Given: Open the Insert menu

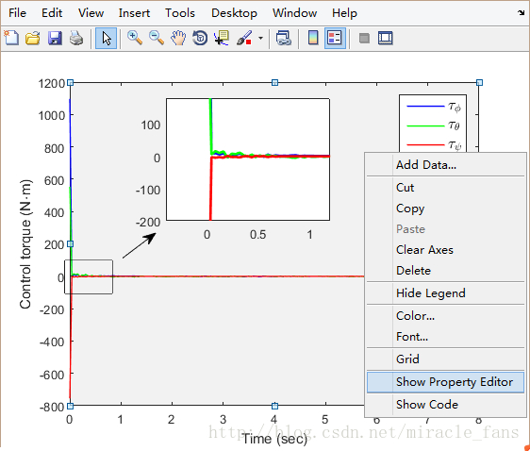Looking at the screenshot, I should coord(134,13).
